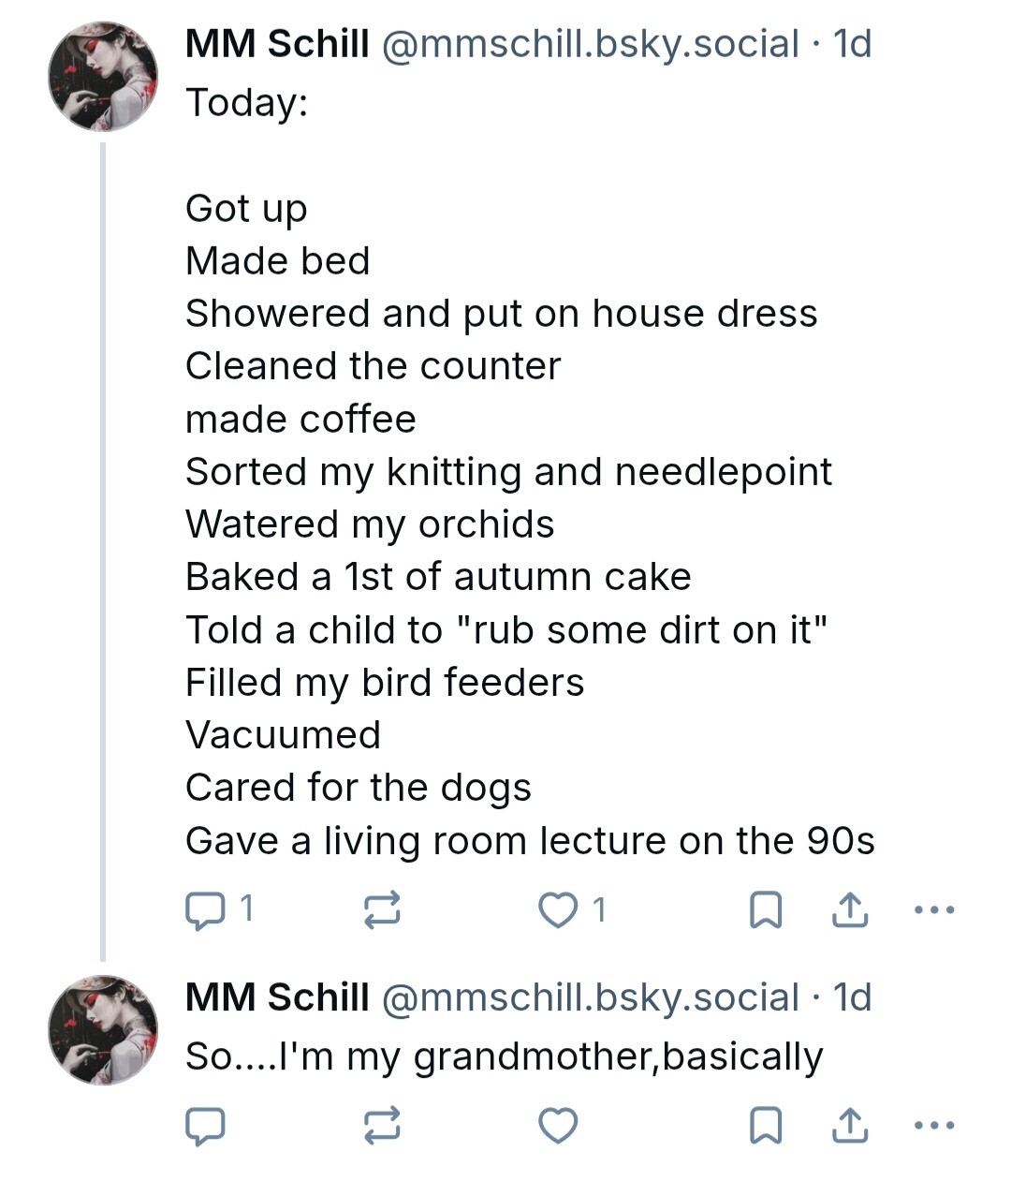Open more options on the grandmother post
Image resolution: width=1011 pixels, height=1181 pixels.
[x=933, y=1126]
